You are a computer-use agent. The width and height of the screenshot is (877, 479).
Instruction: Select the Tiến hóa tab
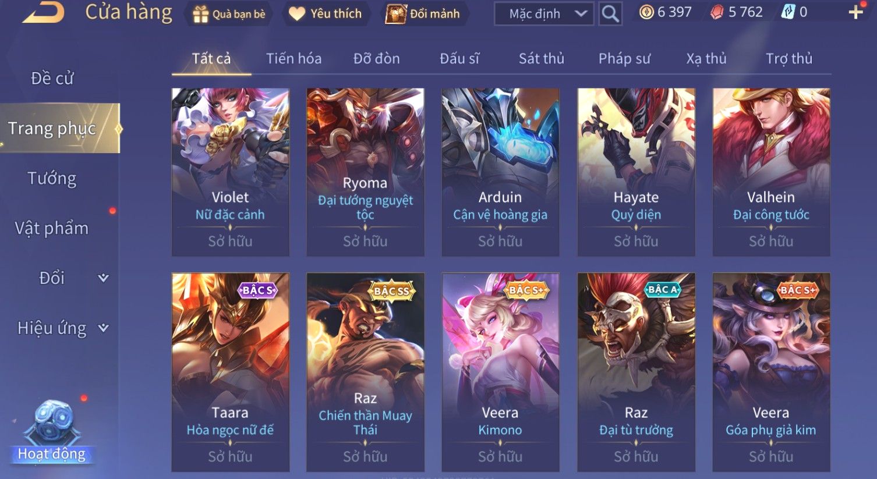click(293, 59)
